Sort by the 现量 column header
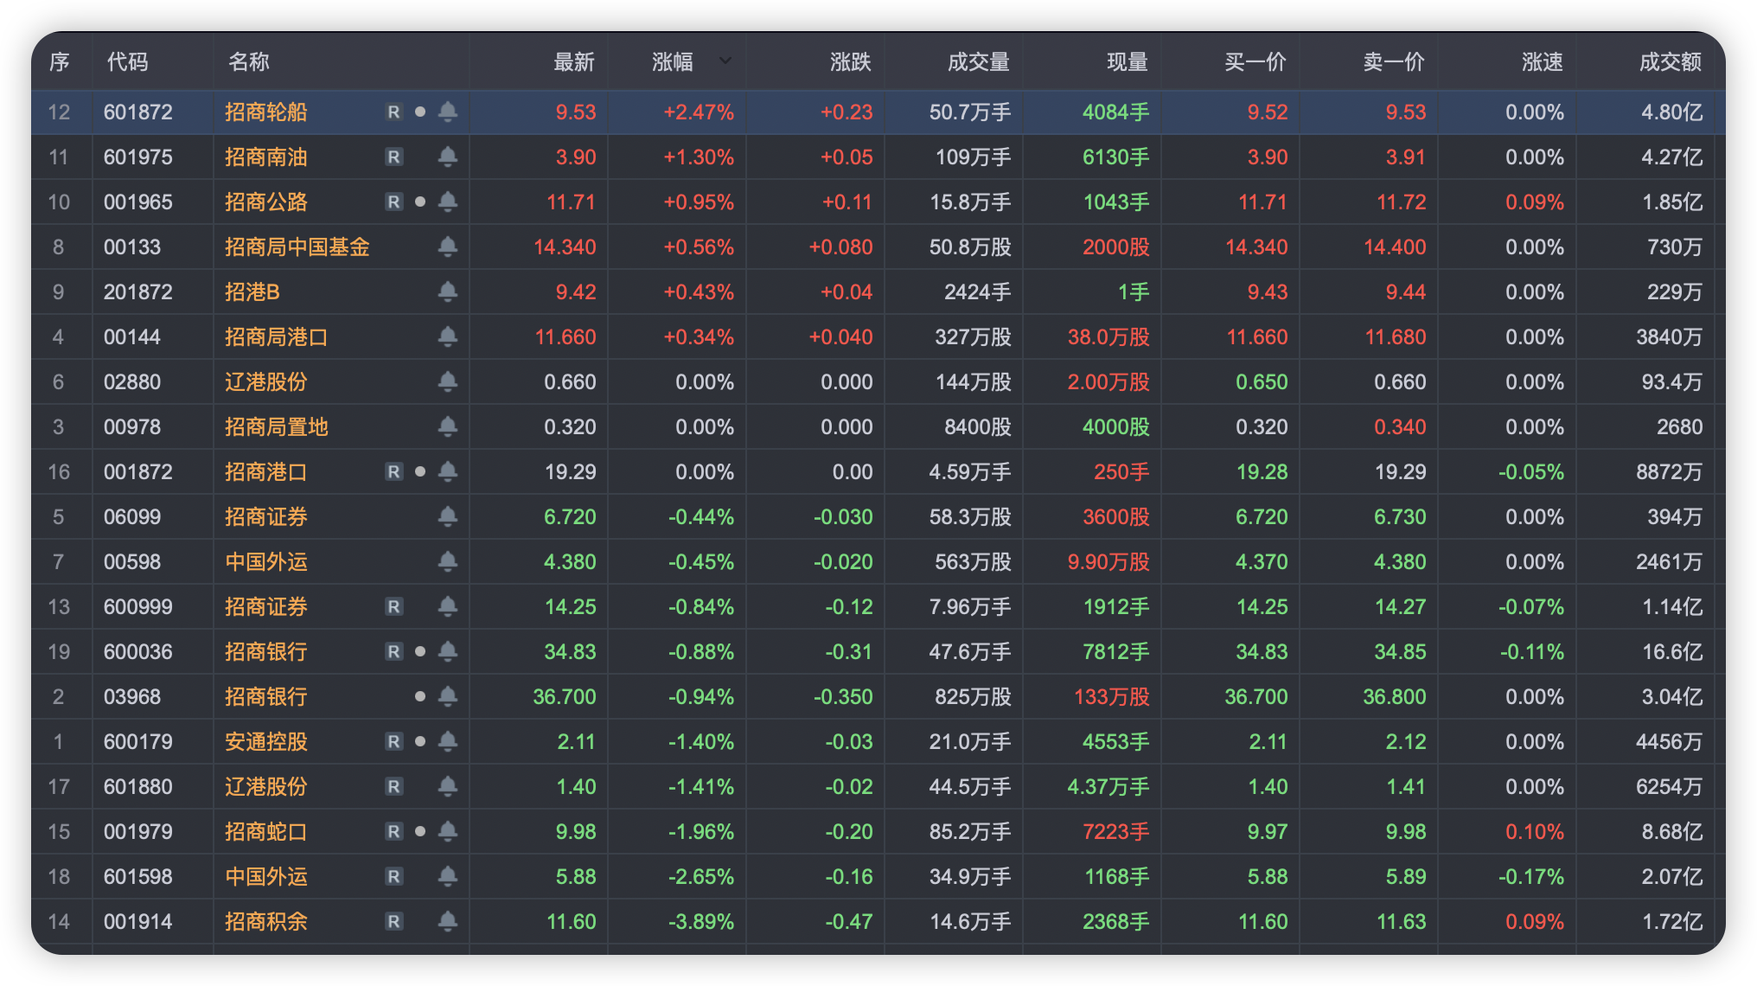 [x=1128, y=61]
